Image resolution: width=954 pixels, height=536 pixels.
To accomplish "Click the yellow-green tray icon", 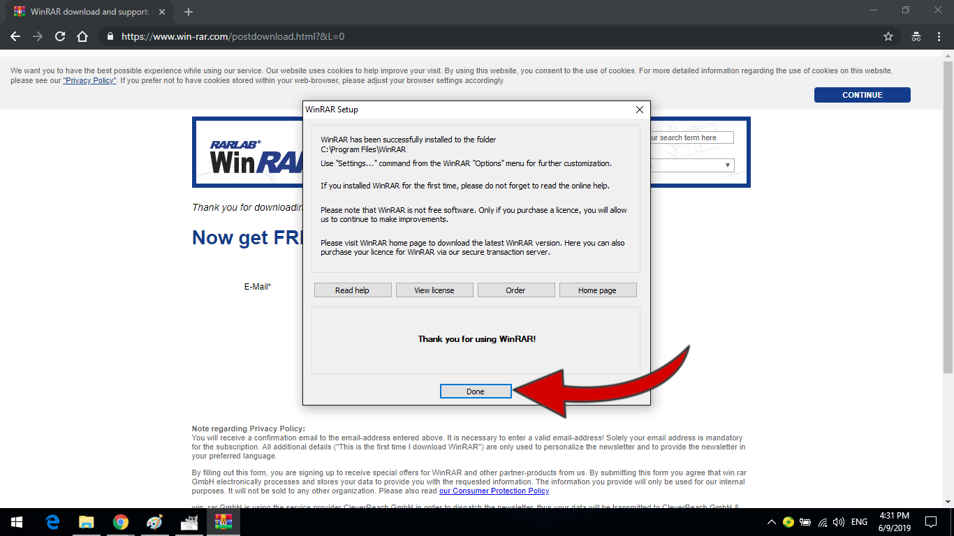I will tap(788, 522).
